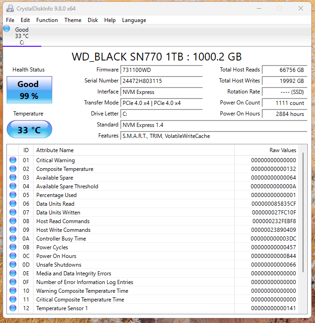Click the CrystalDiskInfo app icon in title bar

[x=10, y=8]
